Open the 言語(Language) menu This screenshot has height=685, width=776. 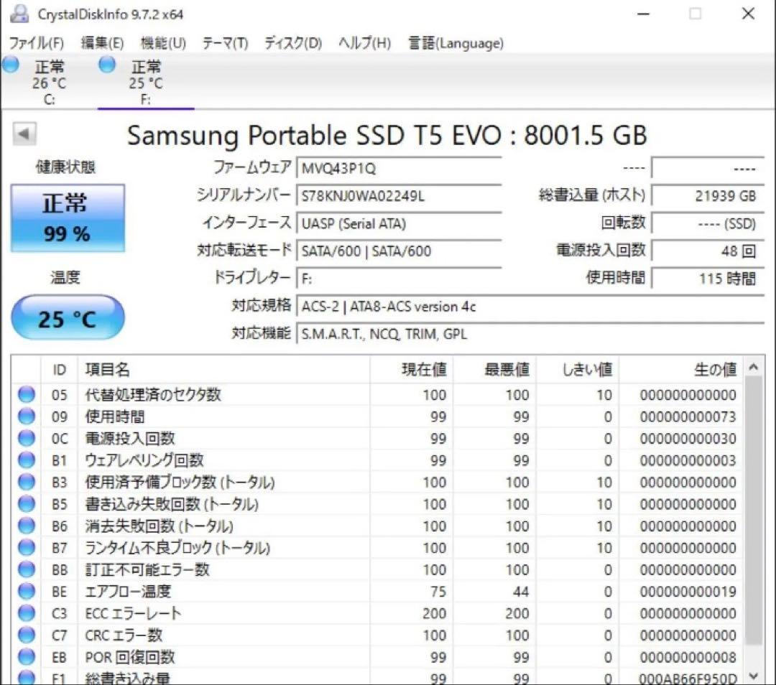tap(454, 43)
